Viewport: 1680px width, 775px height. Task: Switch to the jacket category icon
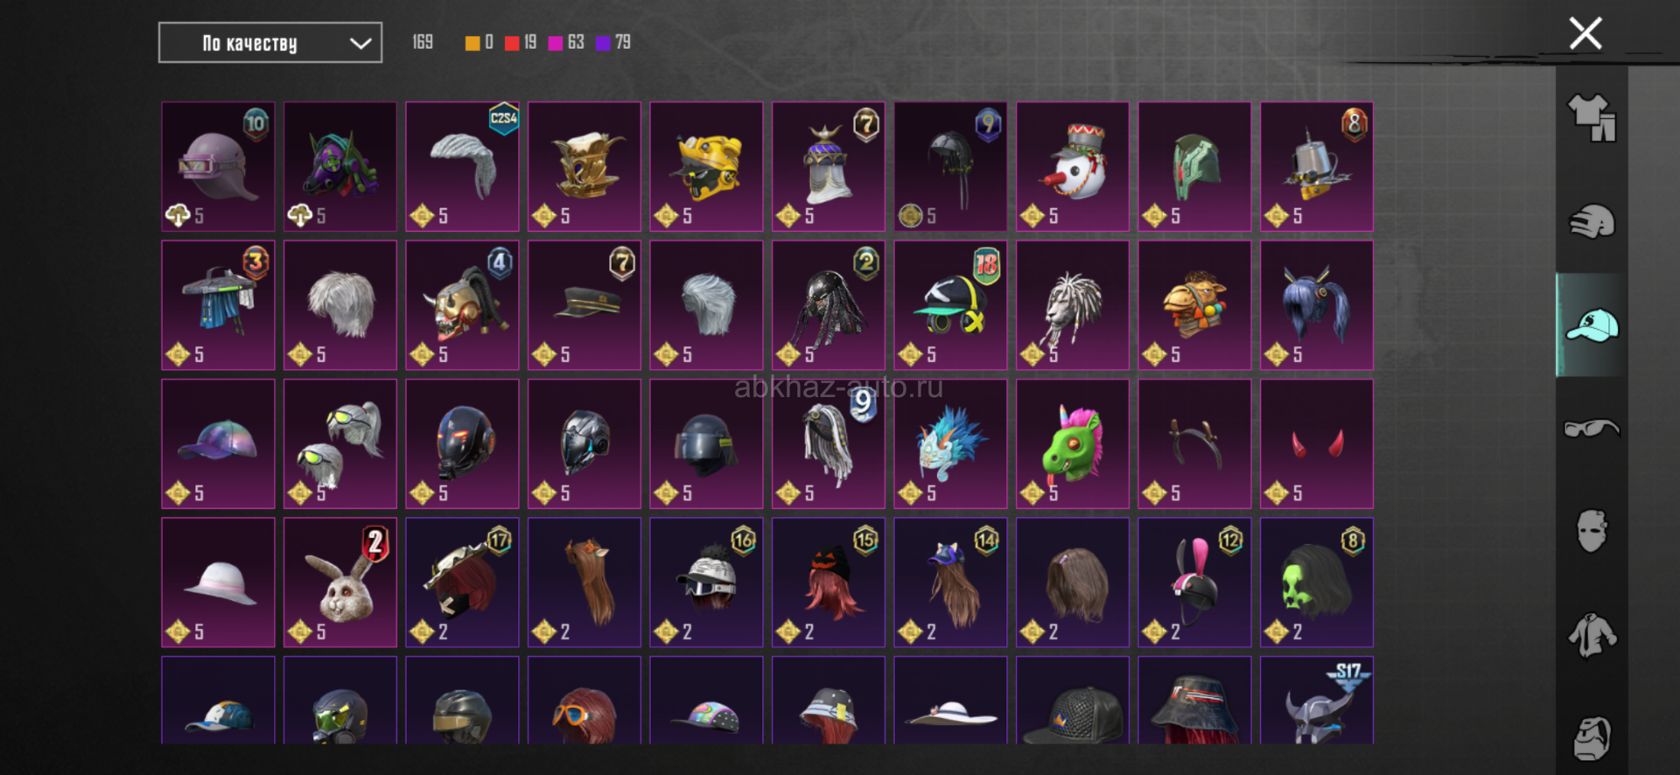coord(1592,635)
